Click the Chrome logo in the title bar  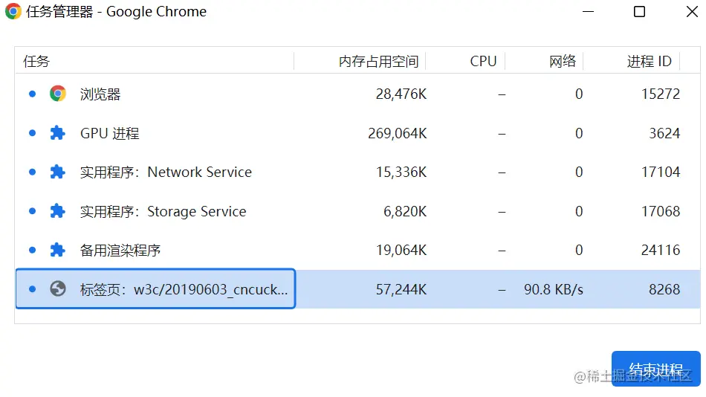pos(13,11)
